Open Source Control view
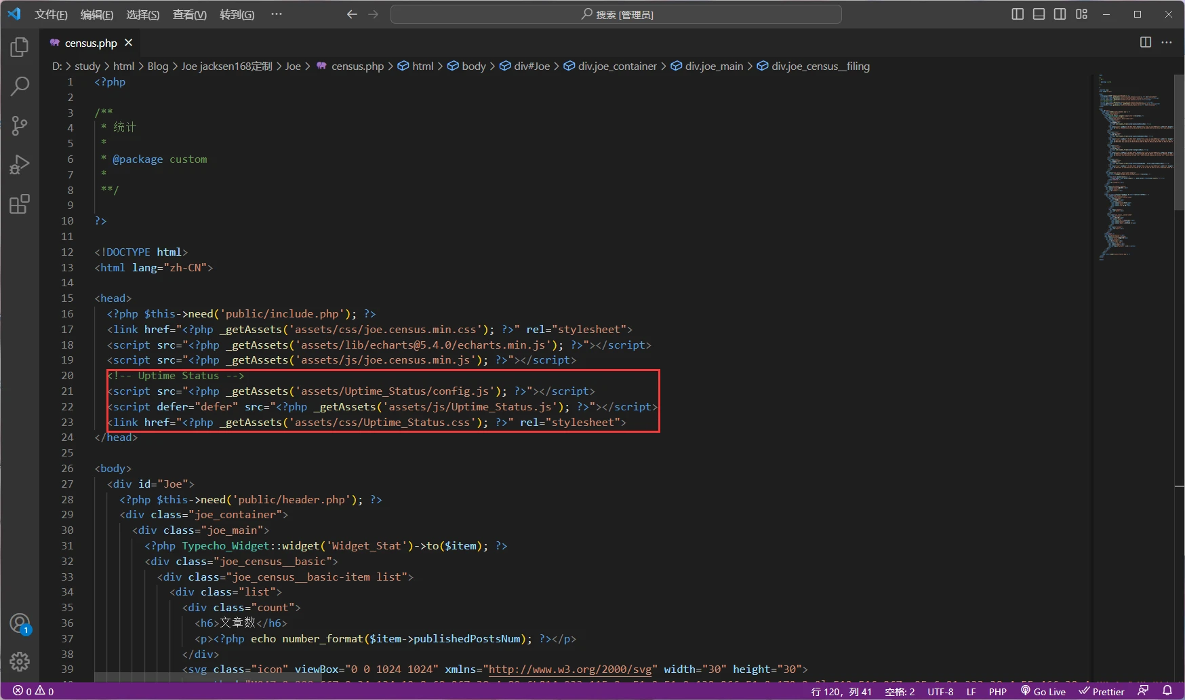Image resolution: width=1185 pixels, height=700 pixels. pos(20,125)
